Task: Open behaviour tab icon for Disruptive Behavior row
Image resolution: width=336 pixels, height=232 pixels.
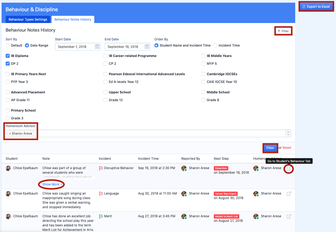Action: (289, 169)
